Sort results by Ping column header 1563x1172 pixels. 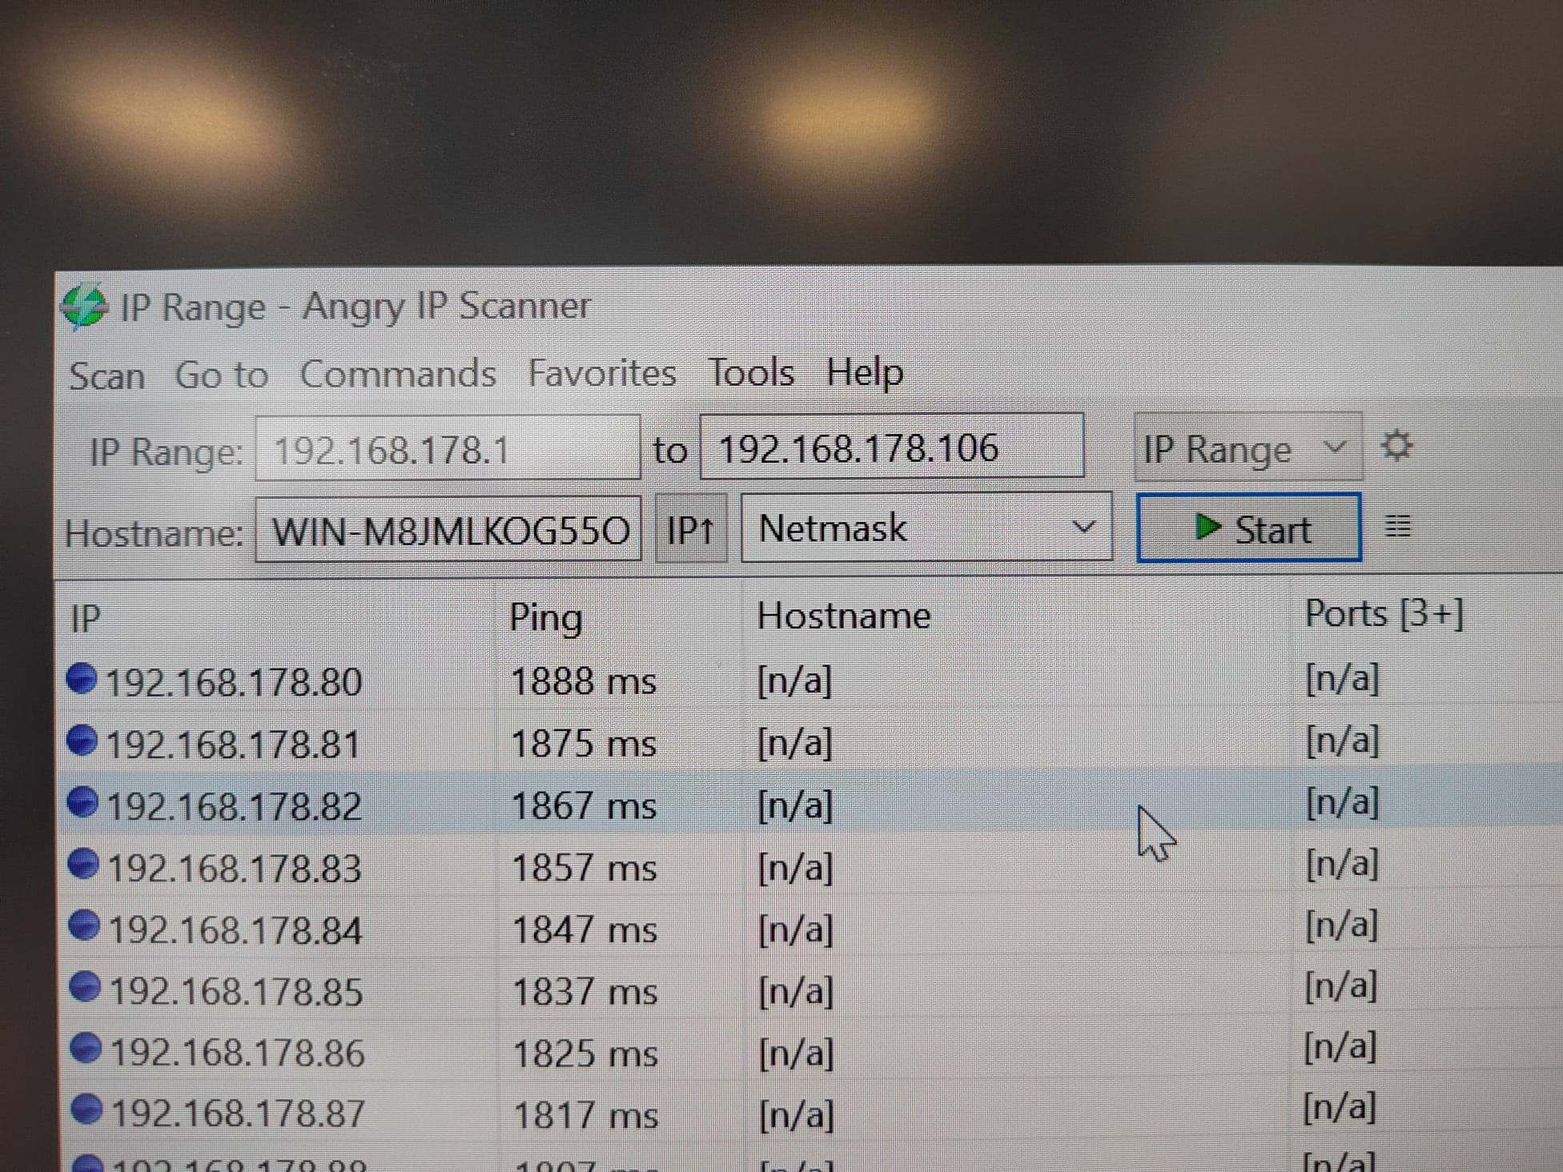tap(546, 618)
